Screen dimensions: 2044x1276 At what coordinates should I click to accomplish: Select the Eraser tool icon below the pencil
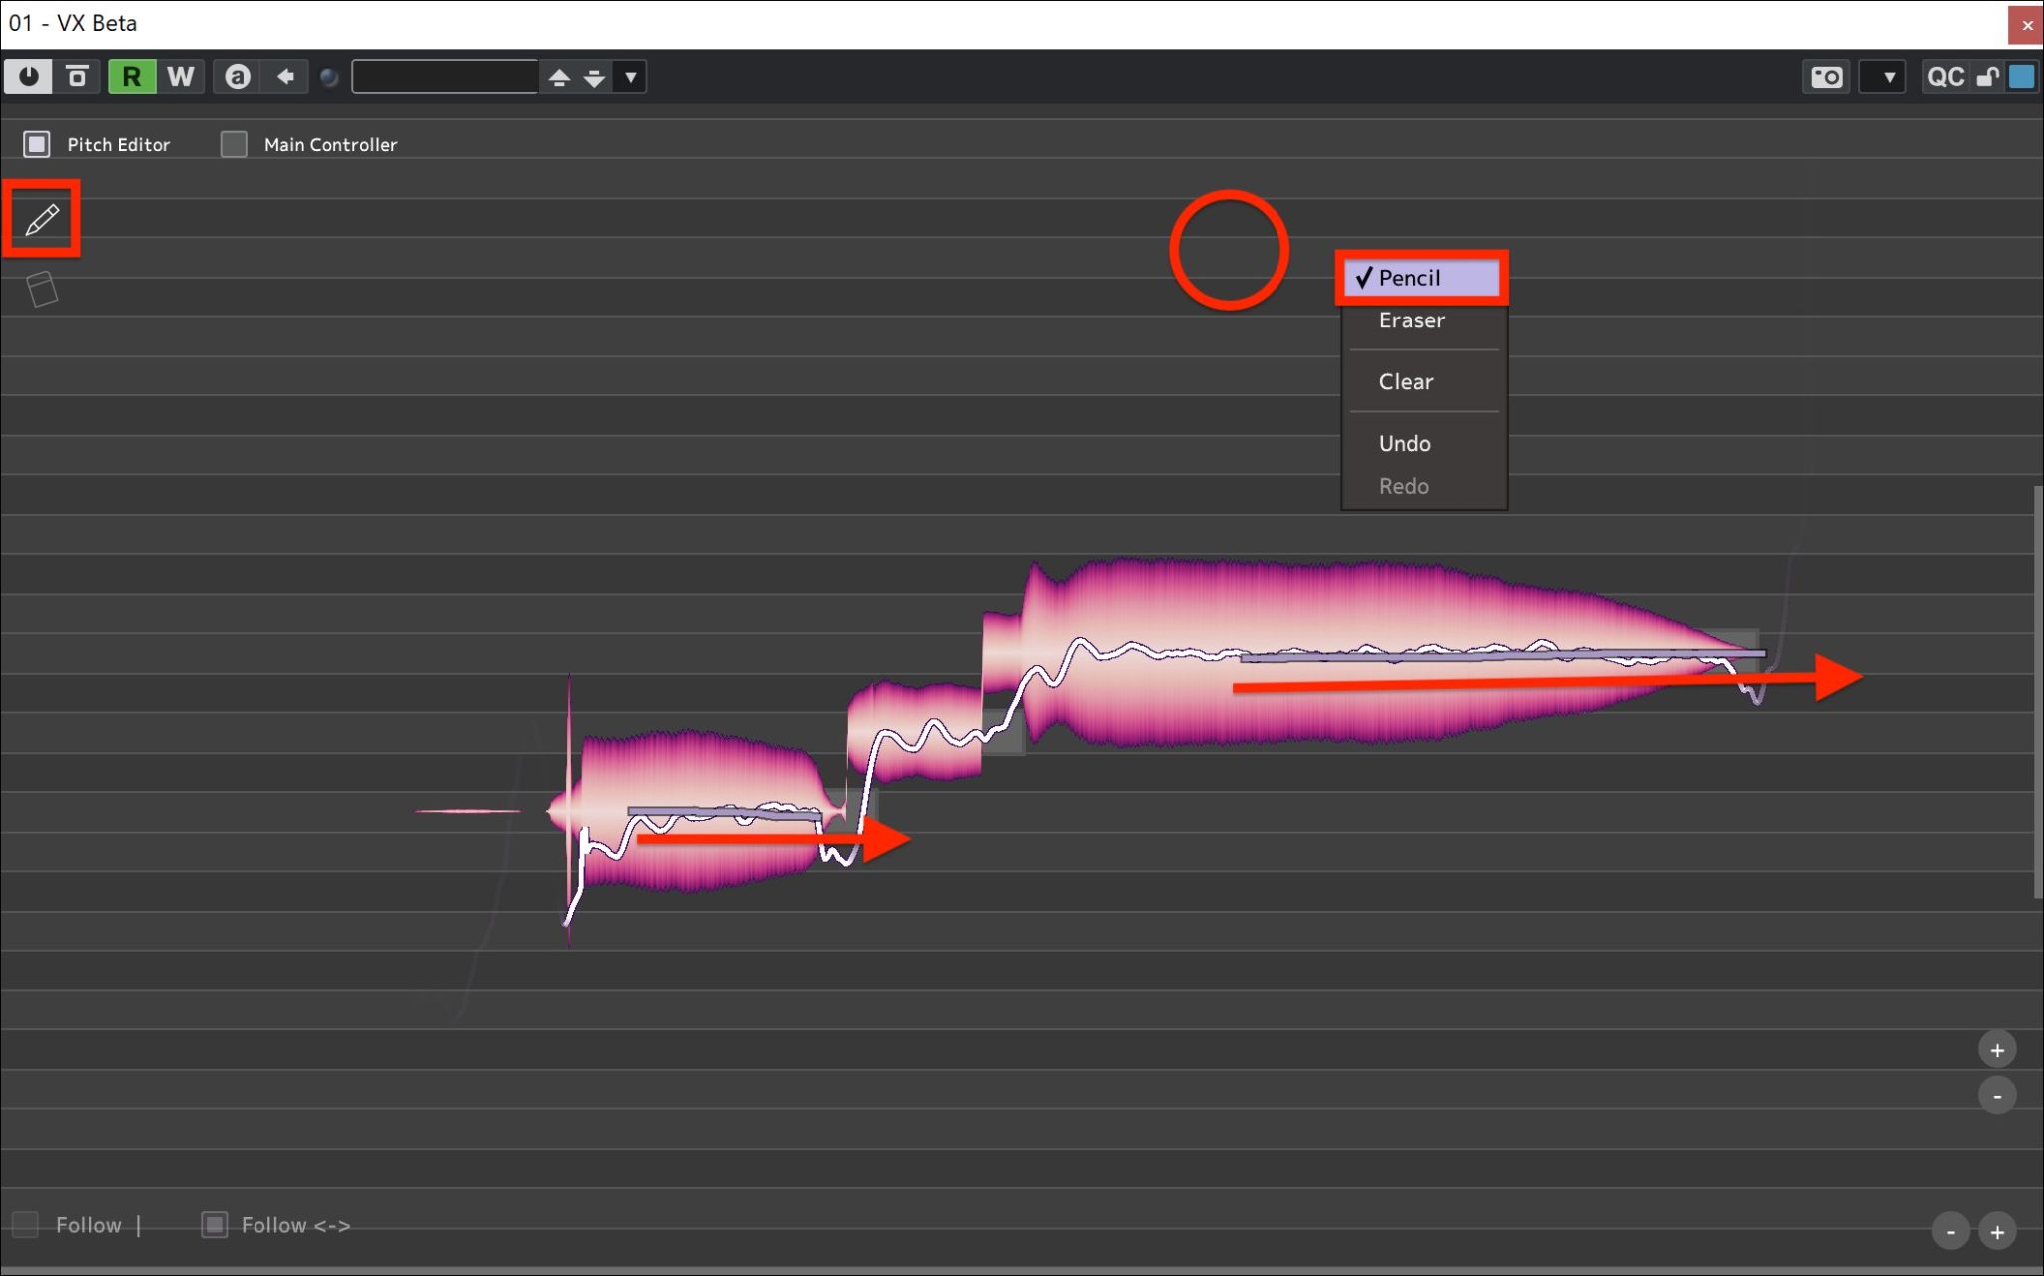click(x=41, y=290)
